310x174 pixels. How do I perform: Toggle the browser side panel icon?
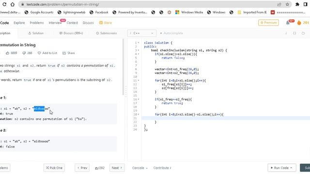pyautogui.click(x=306, y=4)
